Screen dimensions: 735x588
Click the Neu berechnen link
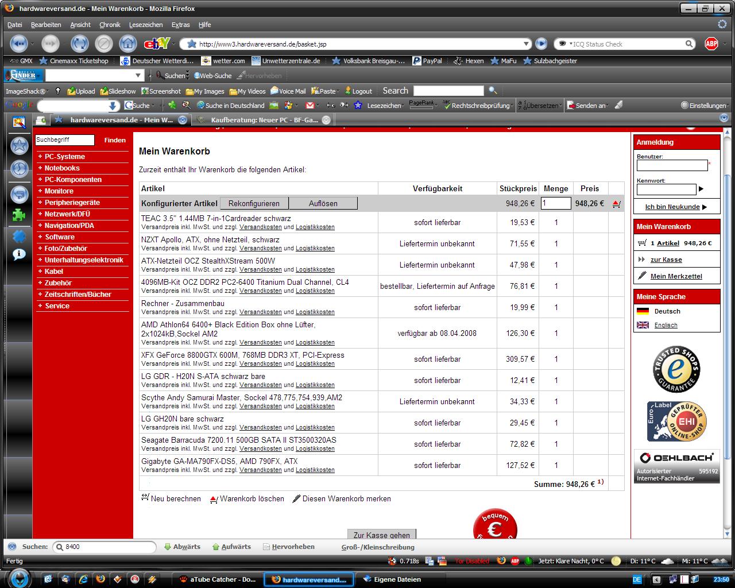point(171,498)
